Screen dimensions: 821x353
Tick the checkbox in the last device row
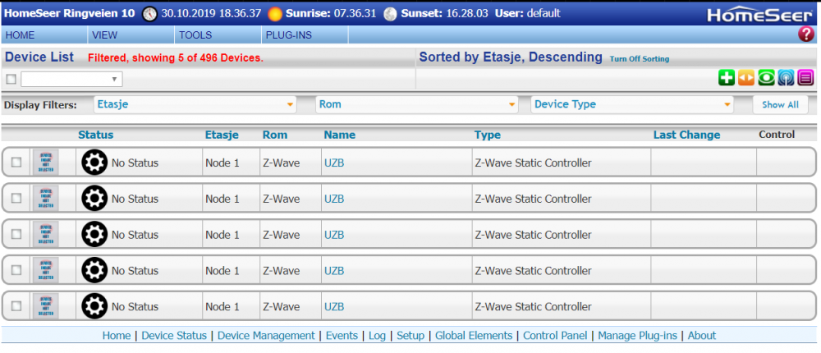pyautogui.click(x=16, y=306)
